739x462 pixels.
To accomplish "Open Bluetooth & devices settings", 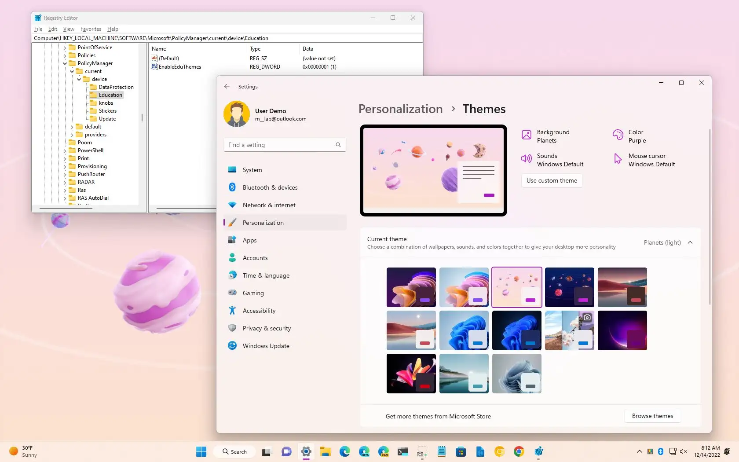I will [270, 187].
